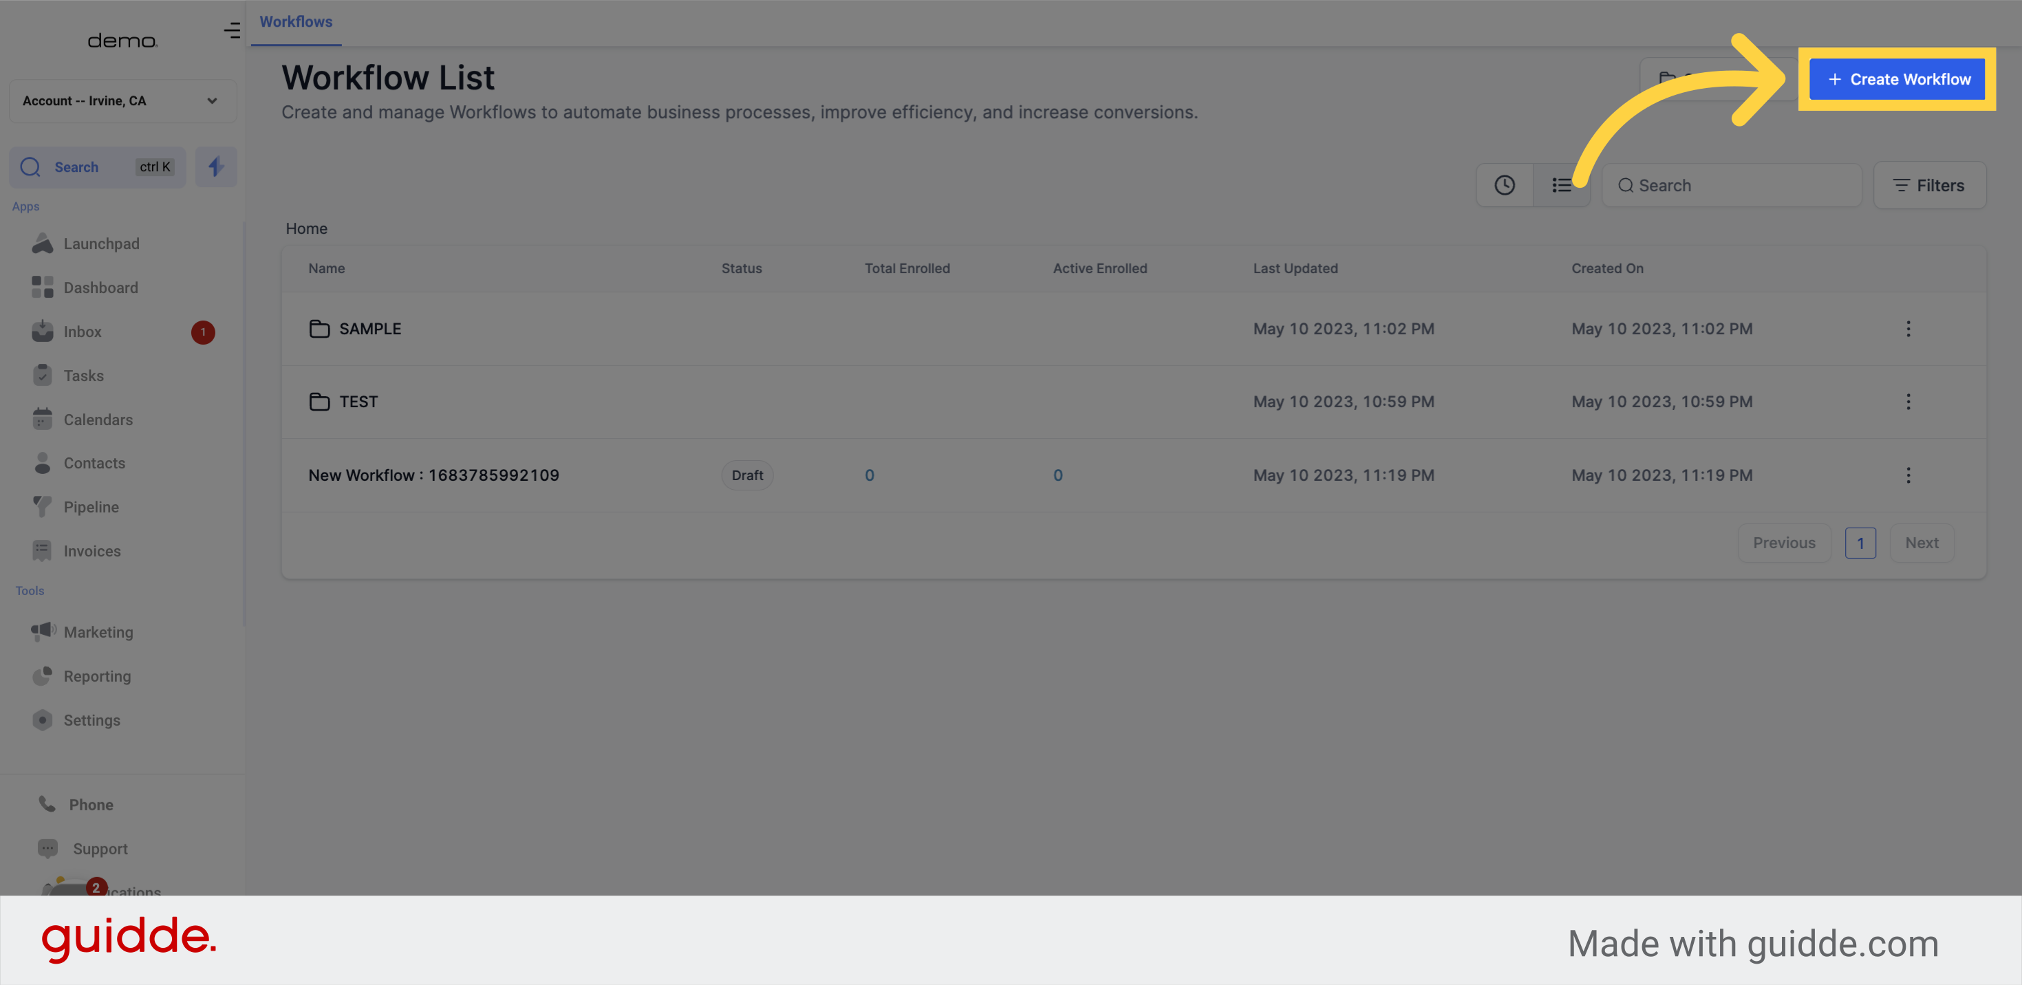Open options menu for SAMPLE folder
This screenshot has height=985, width=2022.
(x=1908, y=329)
